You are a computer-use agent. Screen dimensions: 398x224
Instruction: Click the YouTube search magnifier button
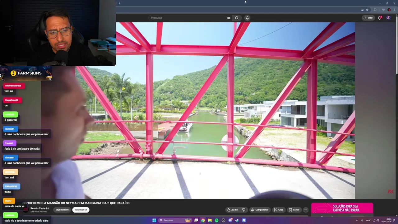237,18
